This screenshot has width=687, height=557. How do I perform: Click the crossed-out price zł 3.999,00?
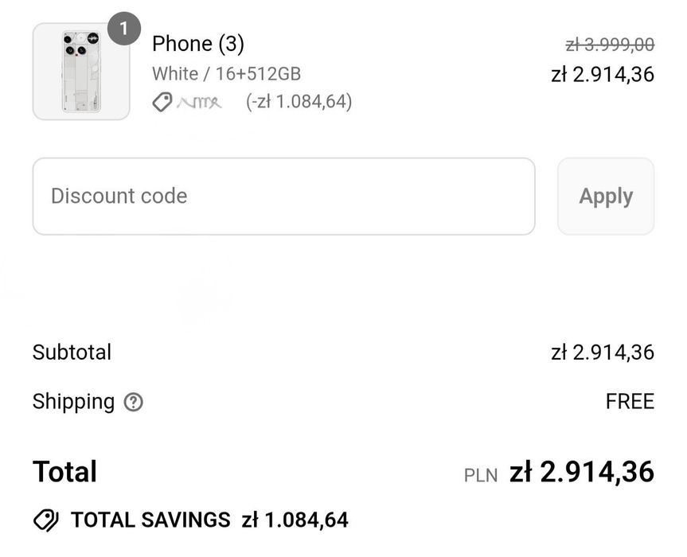(x=609, y=45)
